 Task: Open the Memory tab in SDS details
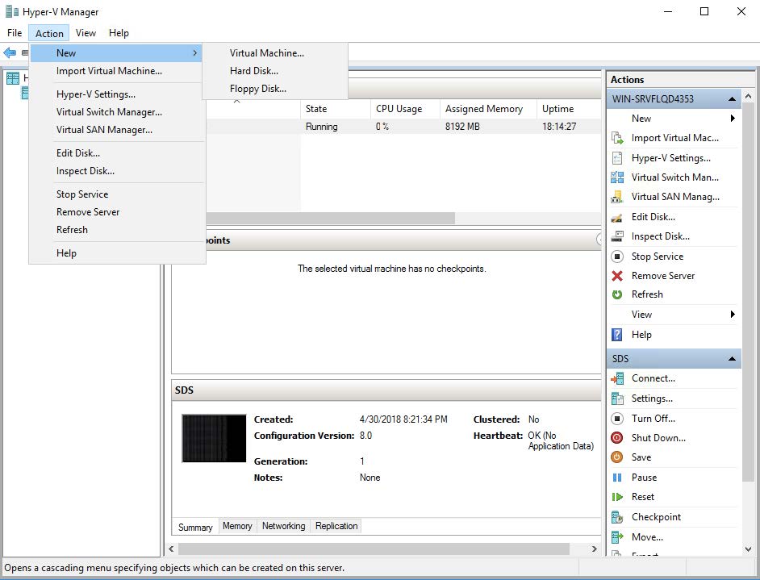(x=237, y=526)
